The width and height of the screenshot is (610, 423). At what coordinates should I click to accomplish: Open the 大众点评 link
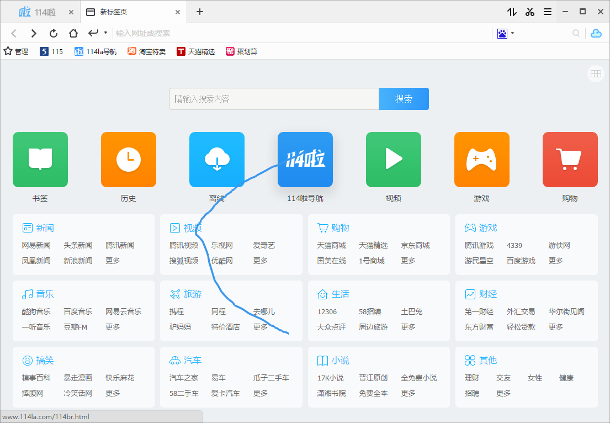[x=331, y=327]
